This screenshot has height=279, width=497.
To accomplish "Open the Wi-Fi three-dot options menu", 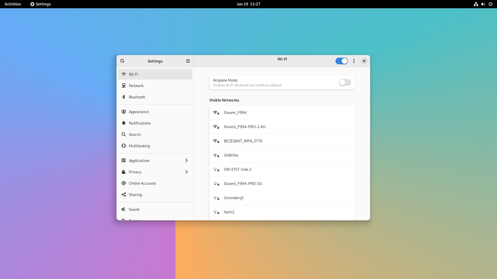I will click(354, 61).
